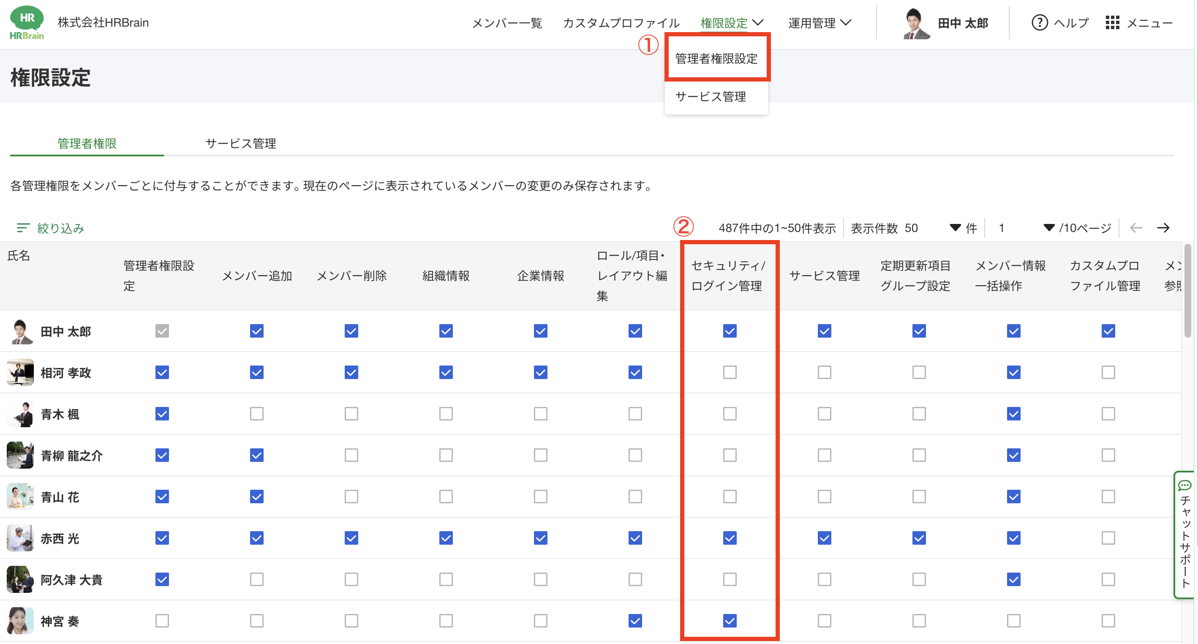Open カスタムプロファイル page link

[x=621, y=23]
